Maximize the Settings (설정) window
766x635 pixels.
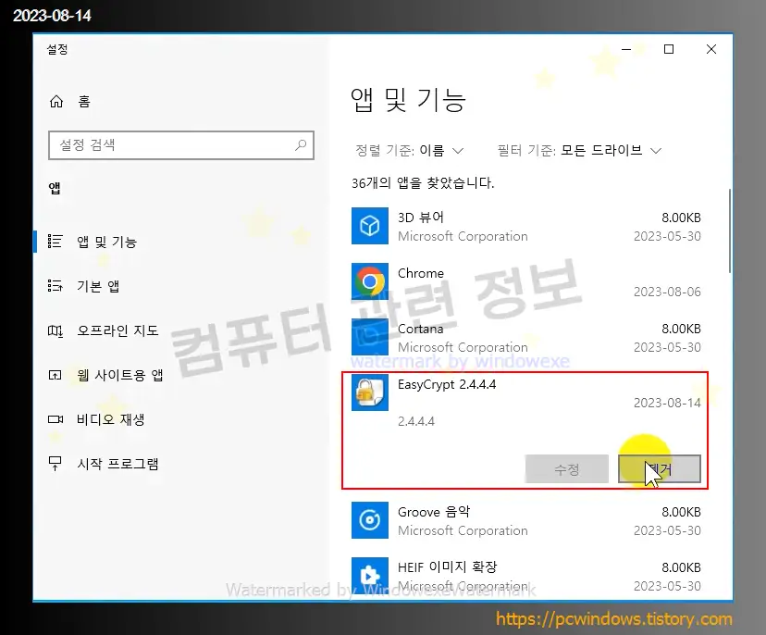click(x=669, y=49)
